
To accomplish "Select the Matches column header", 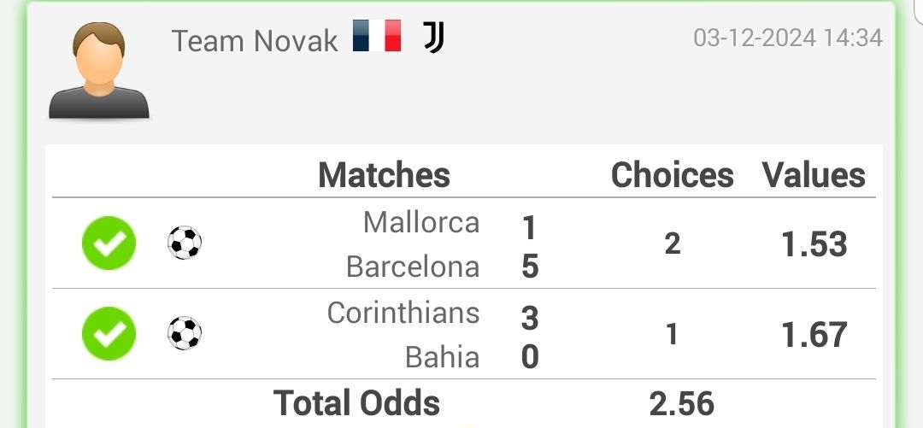I will pos(384,175).
